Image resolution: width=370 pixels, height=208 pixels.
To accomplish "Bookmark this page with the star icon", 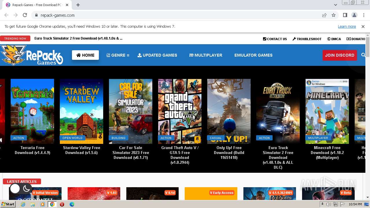I will (334, 15).
